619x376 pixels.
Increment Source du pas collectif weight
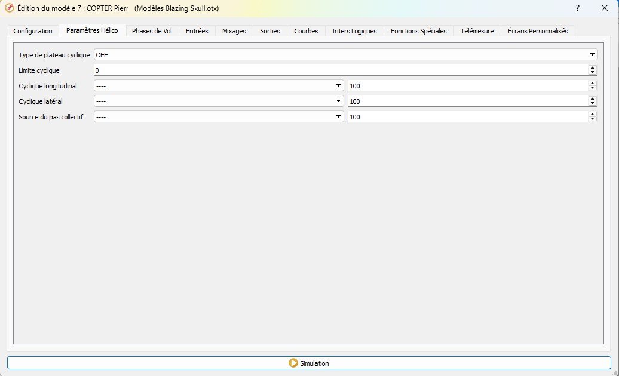click(x=592, y=115)
